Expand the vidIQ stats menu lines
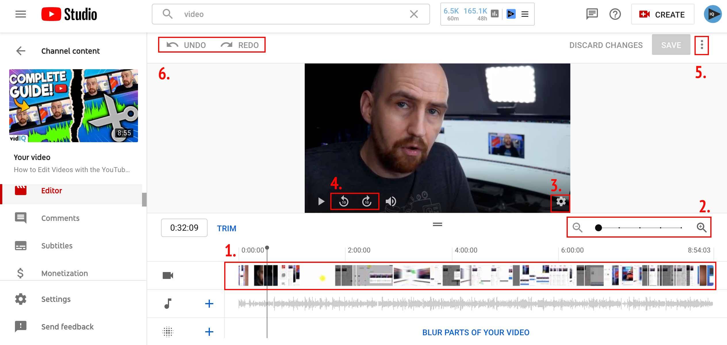Screen dimensions: 727x345 coord(525,14)
